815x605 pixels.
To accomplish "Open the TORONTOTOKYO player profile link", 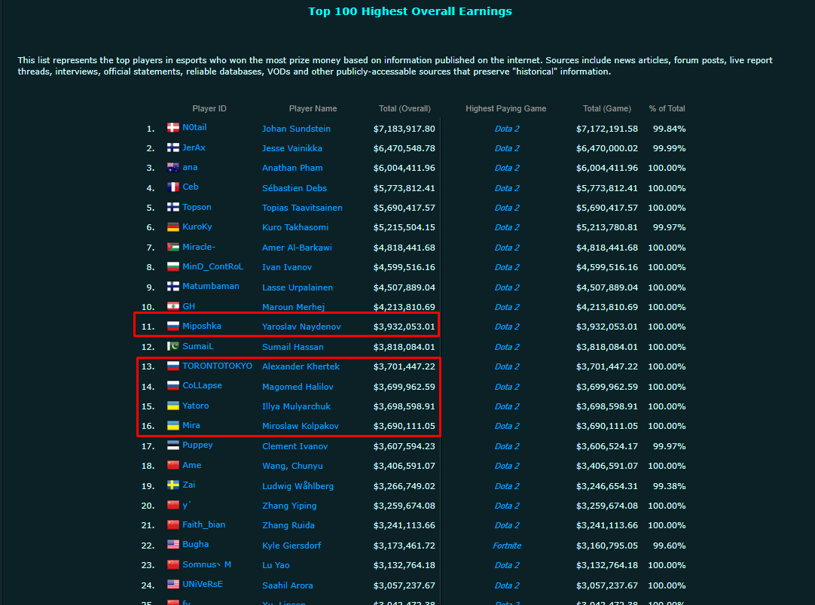I will [217, 366].
